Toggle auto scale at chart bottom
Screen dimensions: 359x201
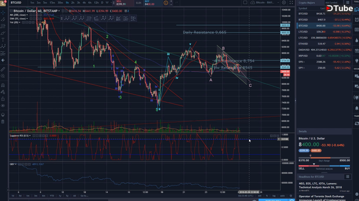click(x=282, y=196)
